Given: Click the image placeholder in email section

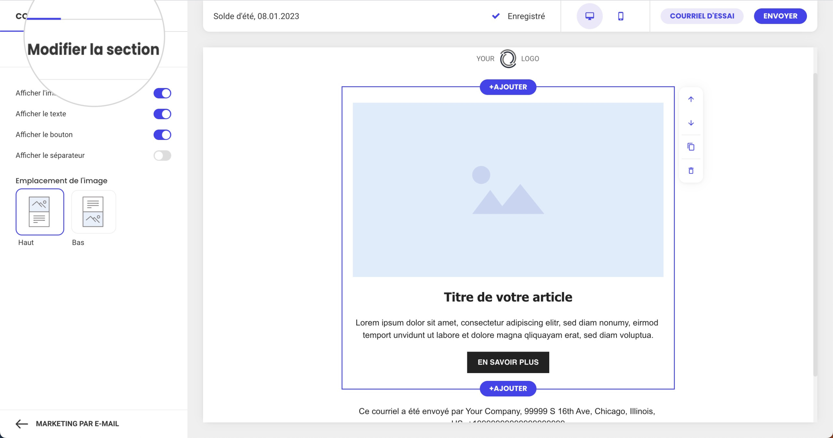Looking at the screenshot, I should coord(508,190).
